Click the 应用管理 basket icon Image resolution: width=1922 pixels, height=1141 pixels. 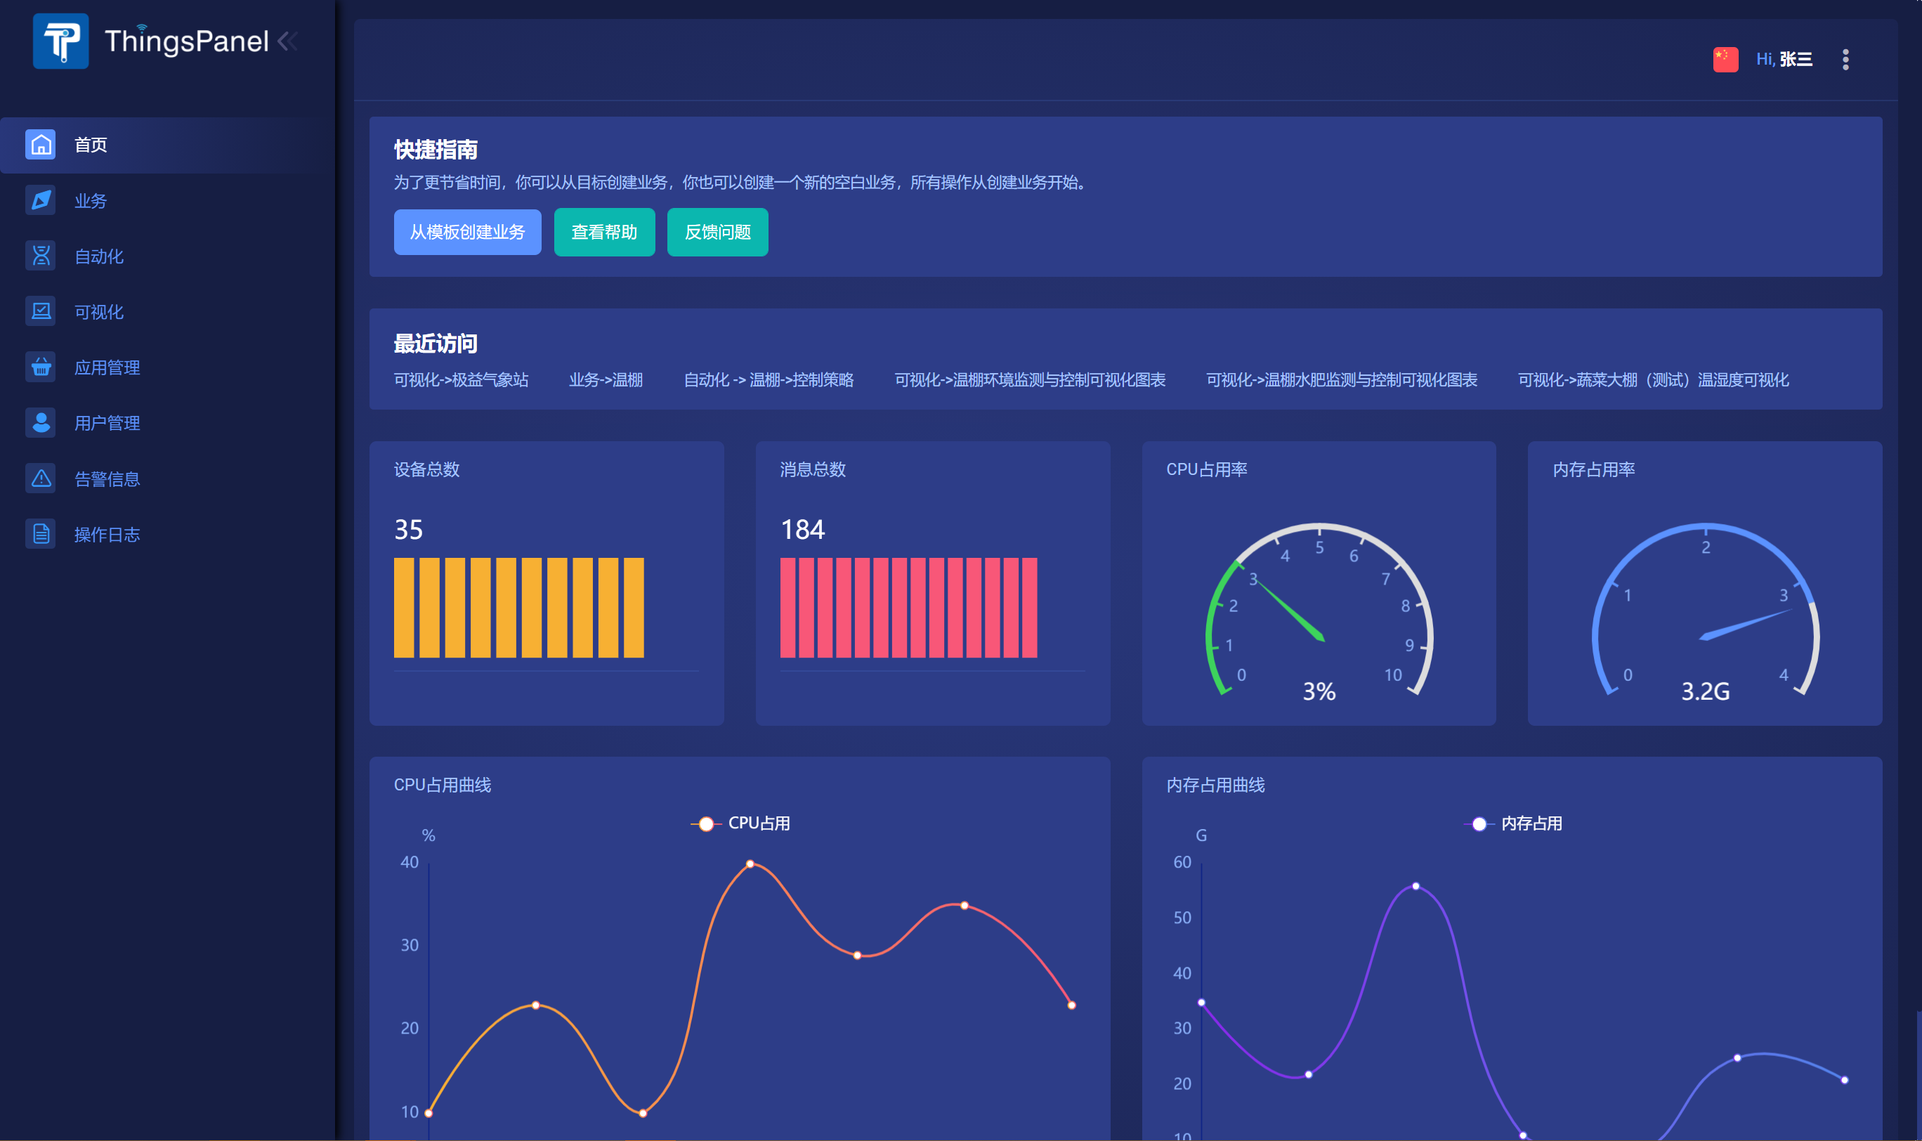pyautogui.click(x=41, y=367)
